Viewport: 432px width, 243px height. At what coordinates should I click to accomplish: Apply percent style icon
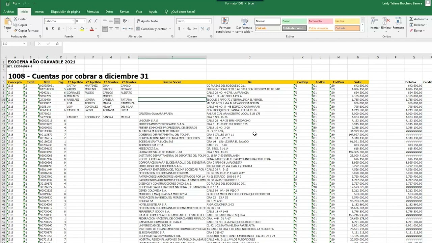(x=189, y=29)
